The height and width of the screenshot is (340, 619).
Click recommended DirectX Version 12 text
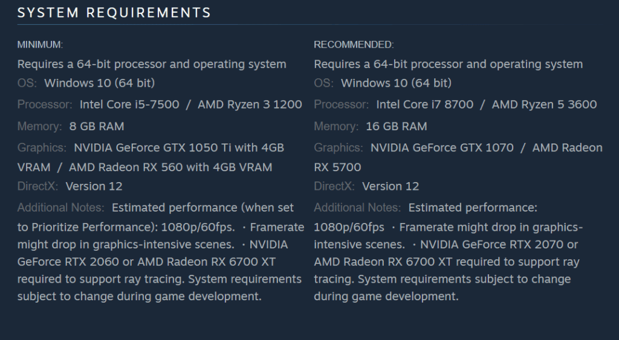(391, 186)
